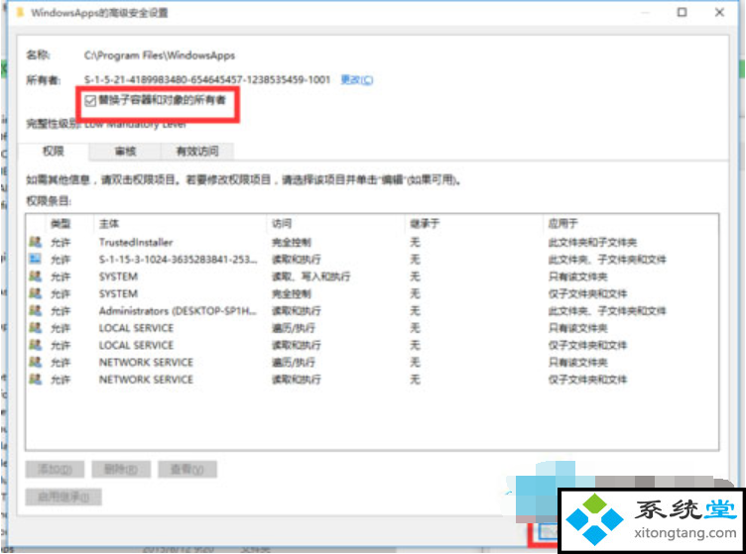This screenshot has width=746, height=554.
Task: Click NETWORK SERVICE principal with 读取和执行 access
Action: [146, 380]
